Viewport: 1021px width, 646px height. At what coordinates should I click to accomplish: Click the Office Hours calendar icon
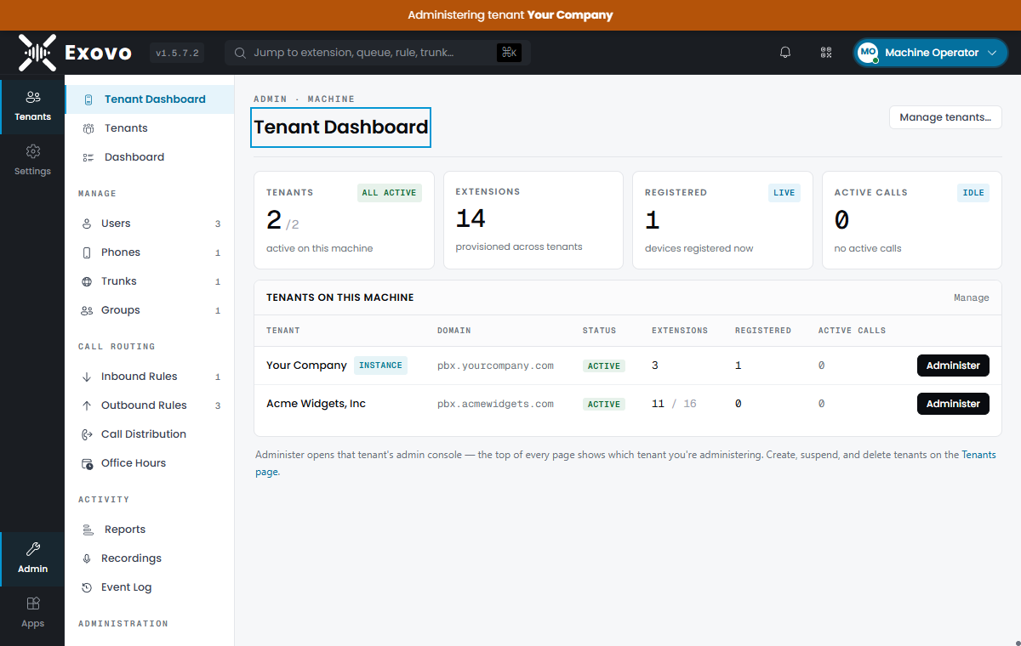point(87,463)
